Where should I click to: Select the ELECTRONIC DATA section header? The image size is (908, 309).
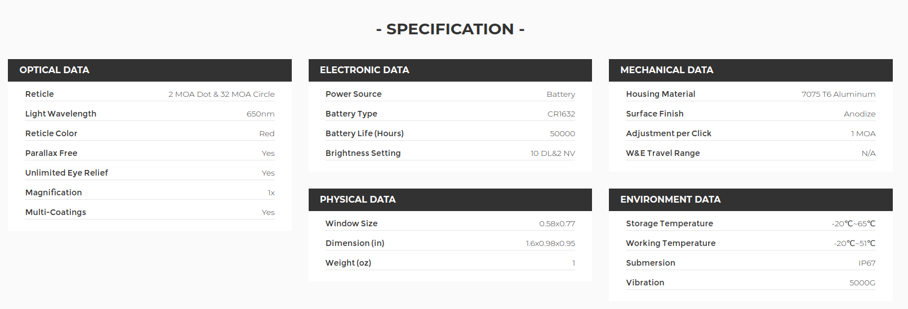tap(364, 70)
